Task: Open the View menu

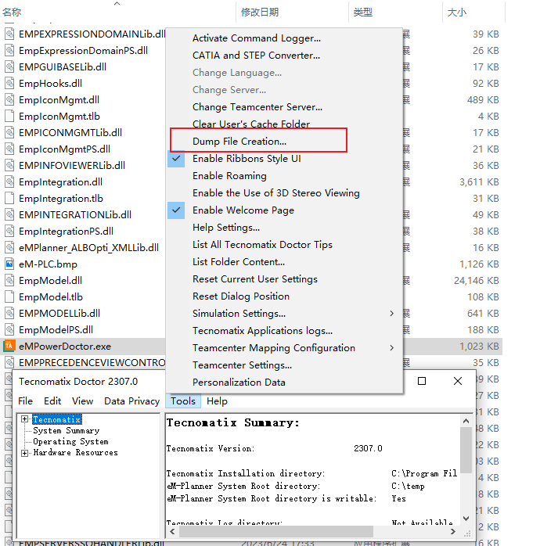Action: (x=82, y=401)
